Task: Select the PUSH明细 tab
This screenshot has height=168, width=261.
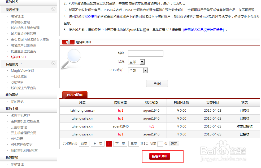Action: [75, 95]
